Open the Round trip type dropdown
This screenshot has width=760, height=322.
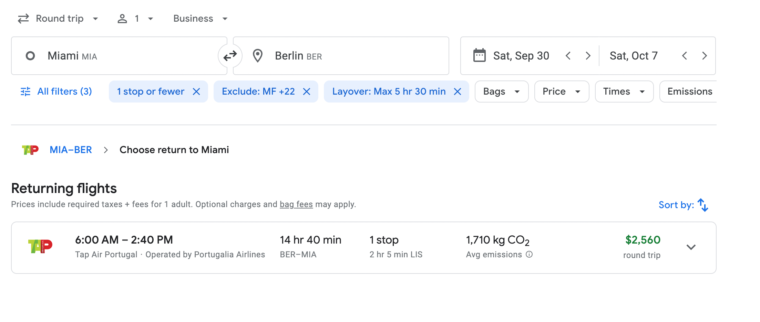pos(59,19)
